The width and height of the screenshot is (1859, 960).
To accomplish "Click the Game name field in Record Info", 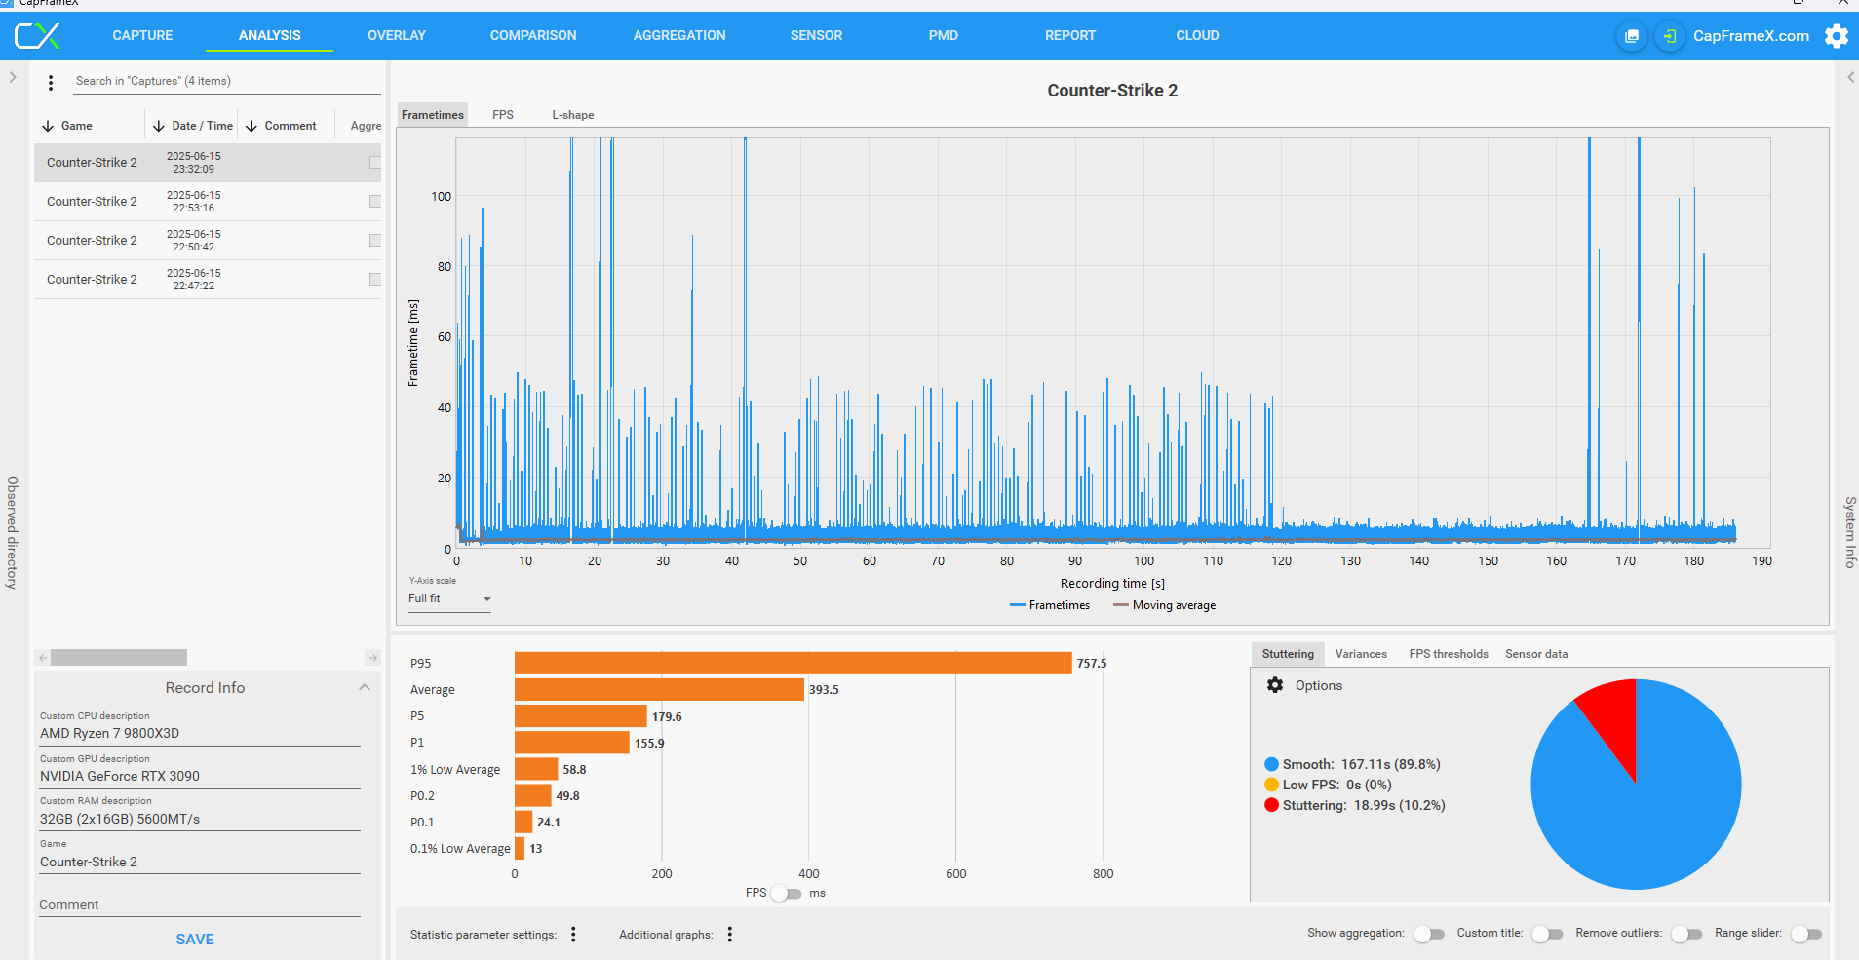I will pyautogui.click(x=200, y=863).
